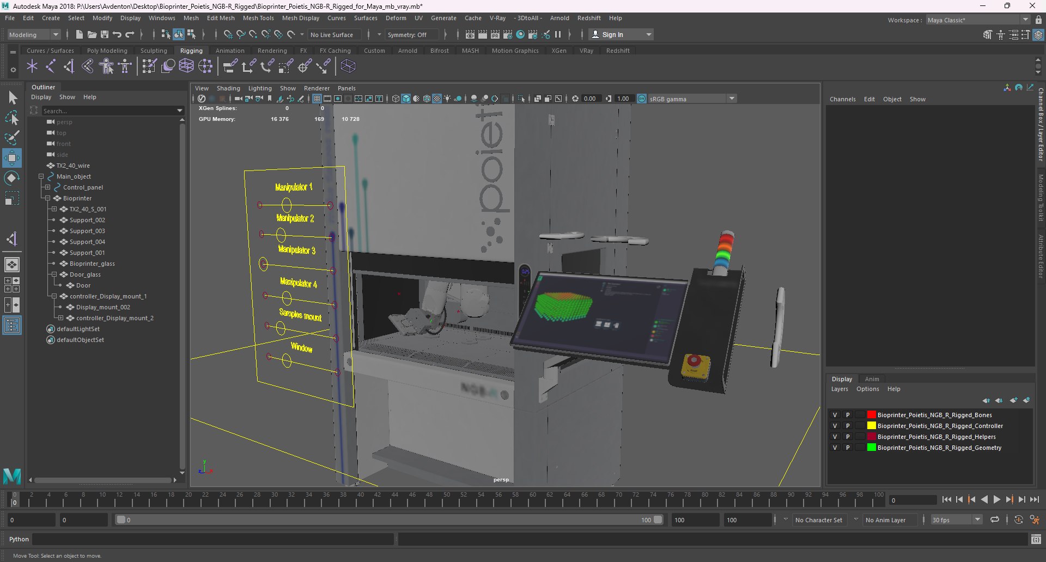The height and width of the screenshot is (562, 1046).
Task: Click No Character Set button
Action: 819,520
